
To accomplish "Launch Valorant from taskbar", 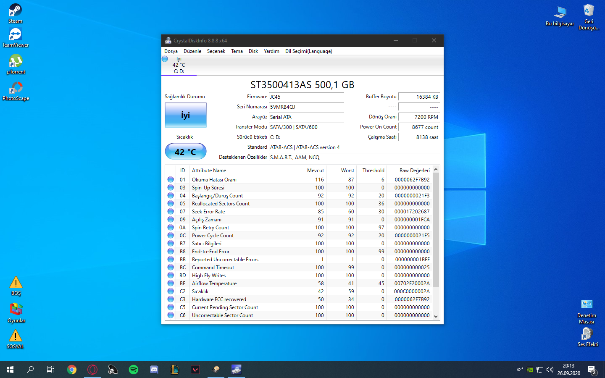I will coord(195,370).
